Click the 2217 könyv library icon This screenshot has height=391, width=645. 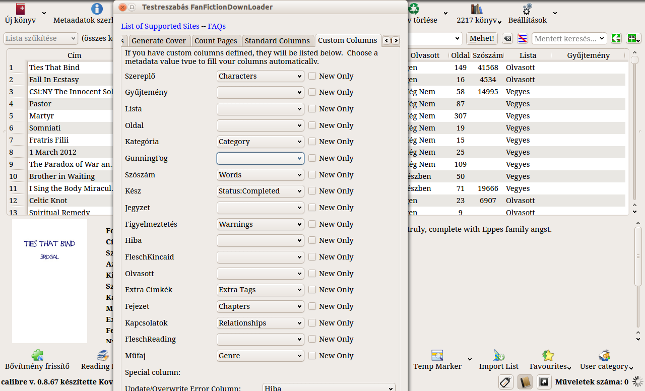(x=476, y=9)
